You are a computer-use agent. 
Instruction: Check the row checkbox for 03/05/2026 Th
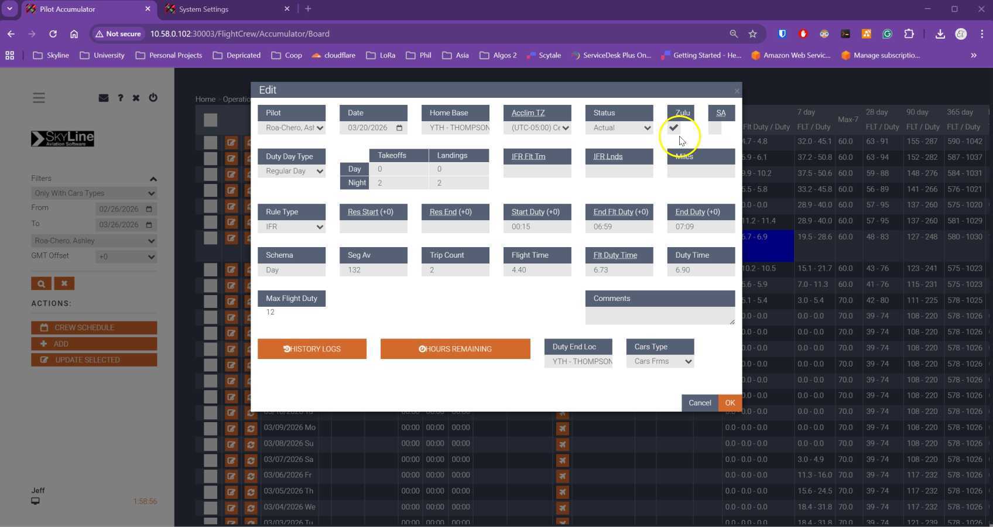pos(210,491)
